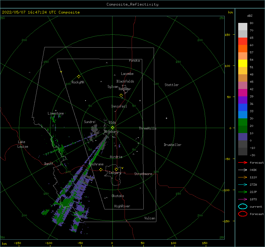Click the Stettler city label
Viewport: 265px width, 247px height.
point(172,85)
